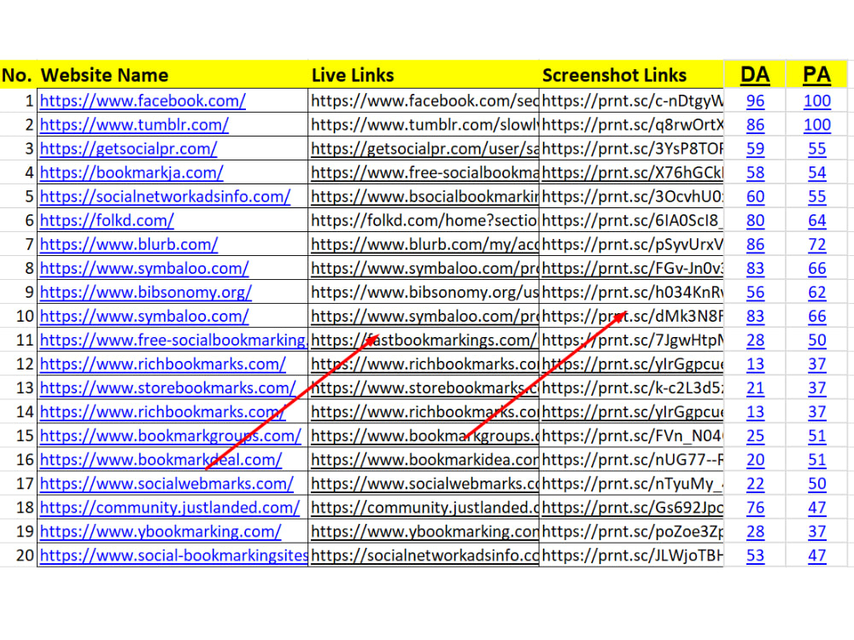Click PA value 100 in the tumblr row
Image resolution: width=854 pixels, height=640 pixels.
[817, 125]
